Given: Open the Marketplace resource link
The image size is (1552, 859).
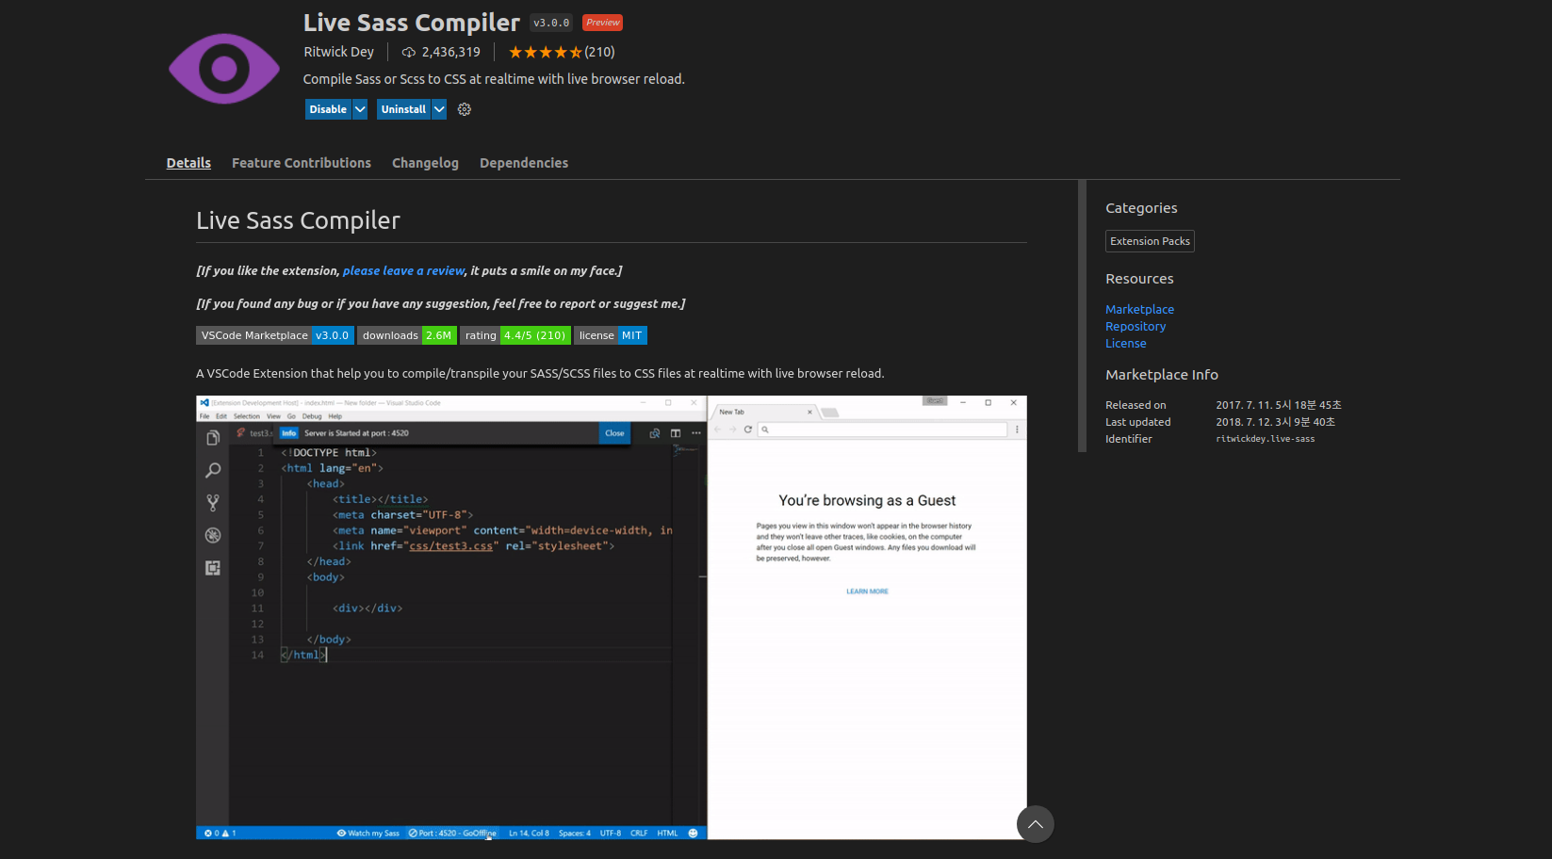Looking at the screenshot, I should point(1139,309).
